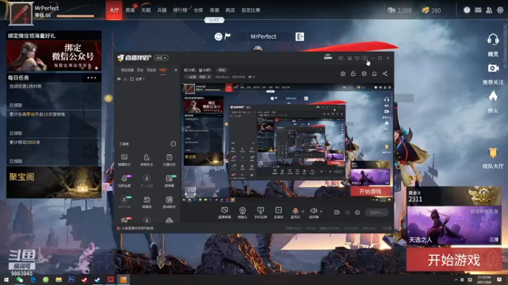Open the game mail envelope icon
Image resolution: width=508 pixels, height=285 pixels.
pos(478,10)
